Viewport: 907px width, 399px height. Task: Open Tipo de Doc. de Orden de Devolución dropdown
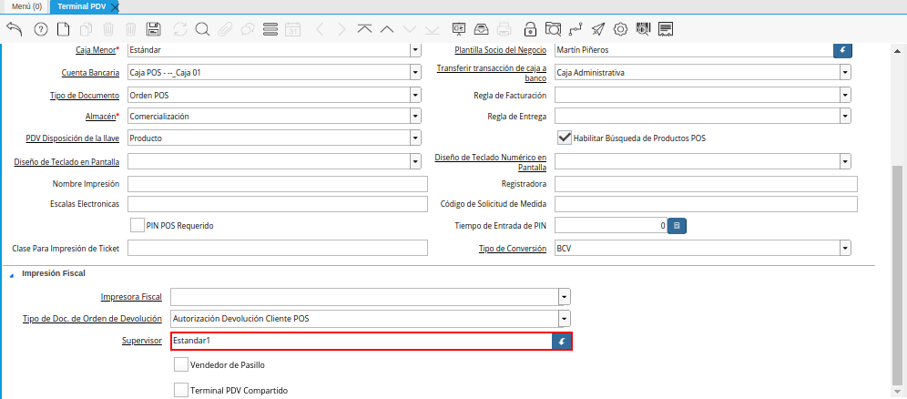click(x=565, y=319)
